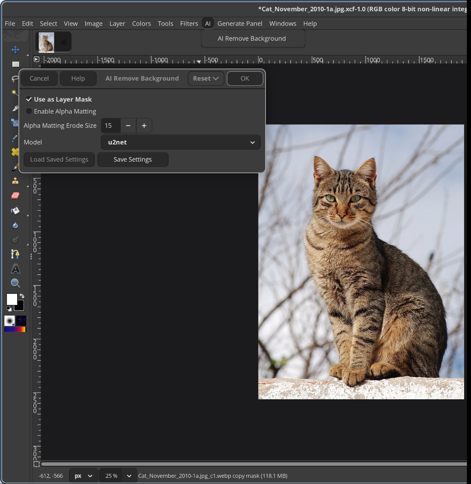Increase Alpha Matting Erode Size
The height and width of the screenshot is (484, 471).
point(144,126)
